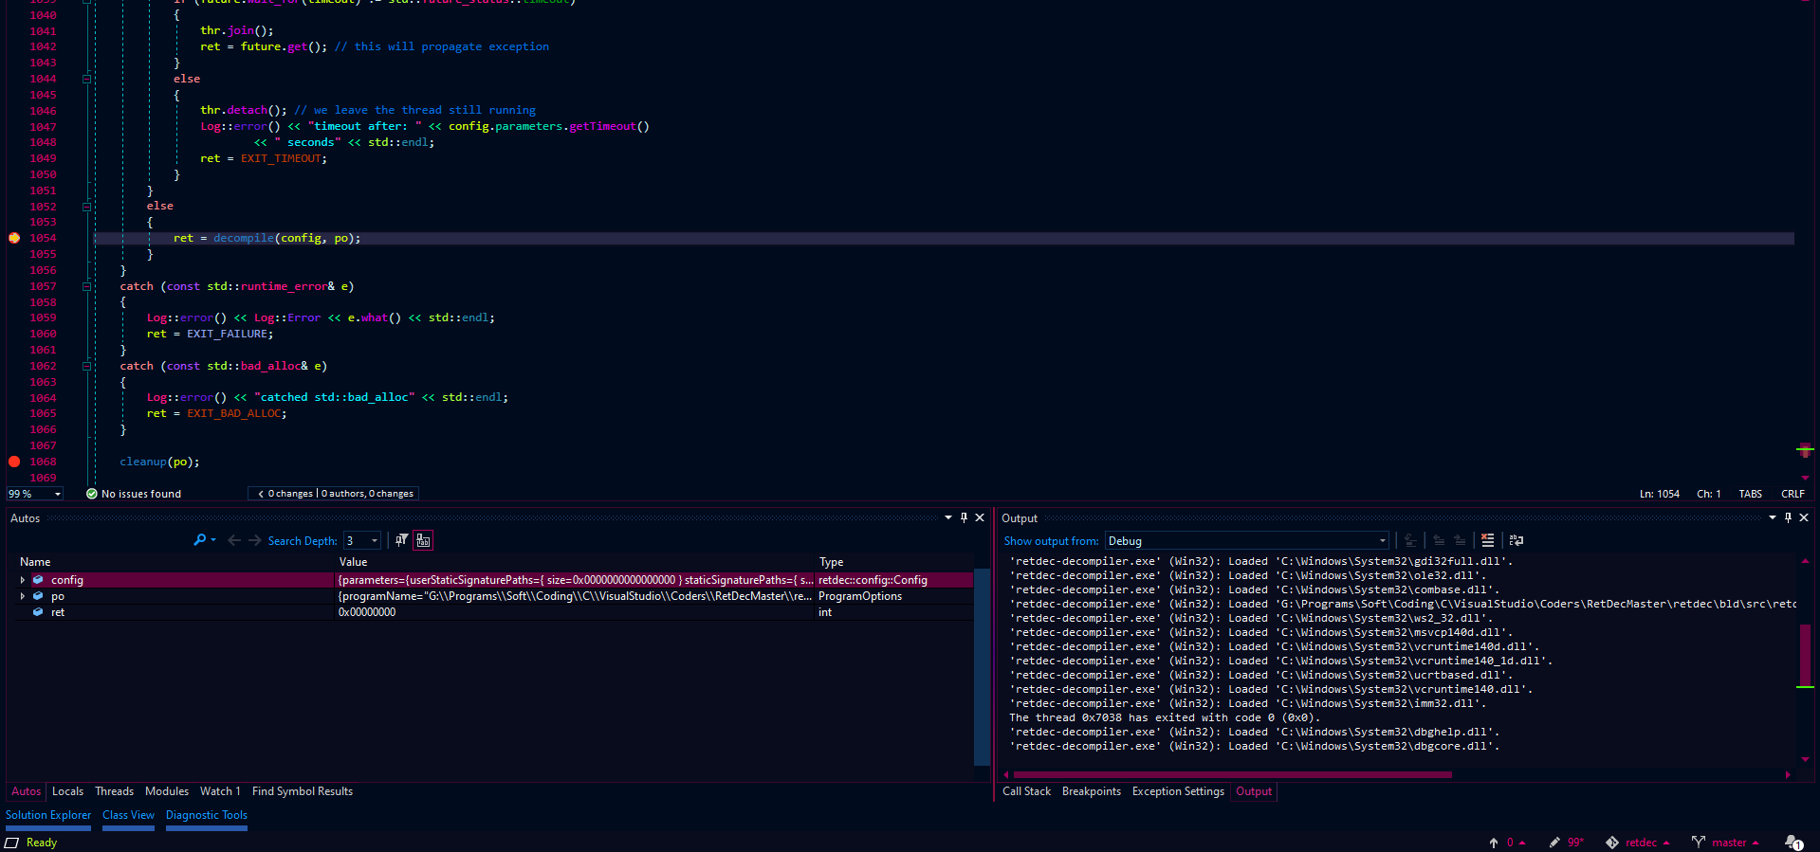
Task: Switch to the Breakpoints tab
Action: (x=1091, y=791)
